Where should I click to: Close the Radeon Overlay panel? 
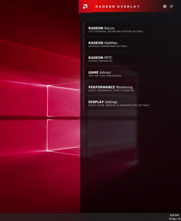coord(171,6)
